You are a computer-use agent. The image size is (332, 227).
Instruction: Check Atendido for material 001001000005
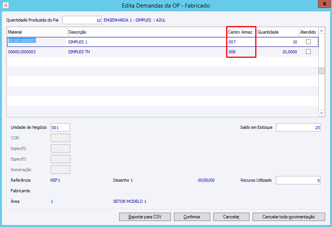308,42
